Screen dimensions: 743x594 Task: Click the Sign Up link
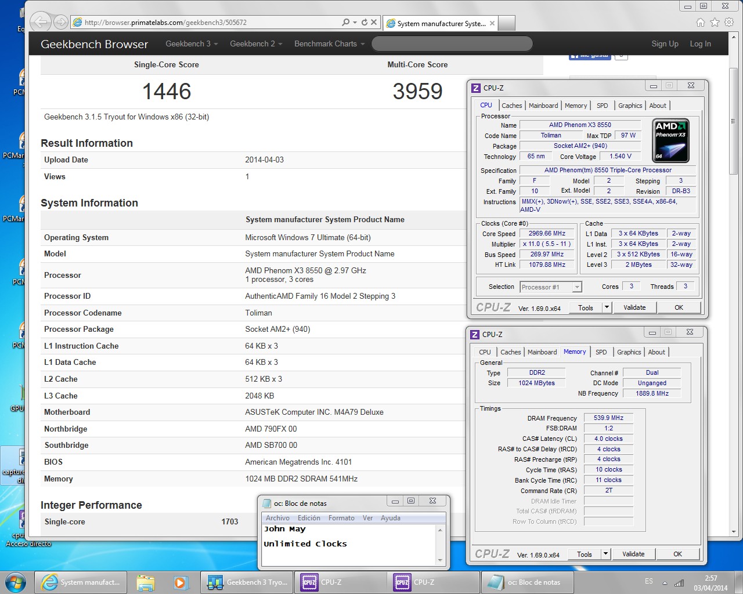tap(665, 44)
